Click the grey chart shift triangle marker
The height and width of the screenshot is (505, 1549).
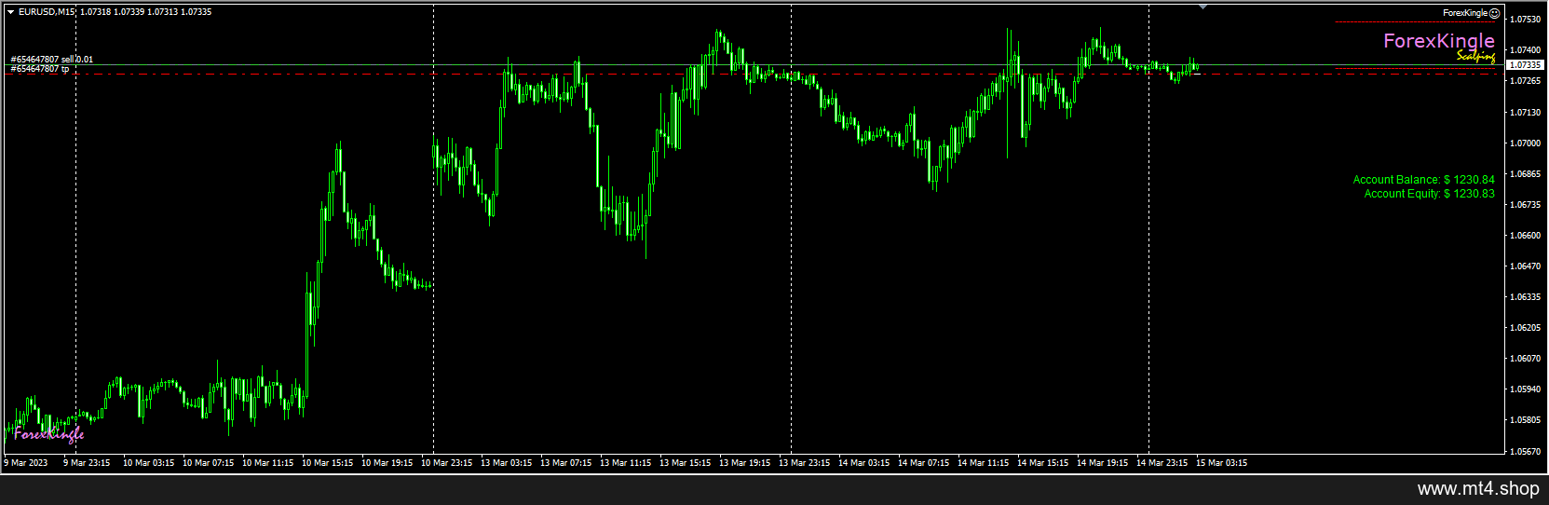coord(1203,7)
